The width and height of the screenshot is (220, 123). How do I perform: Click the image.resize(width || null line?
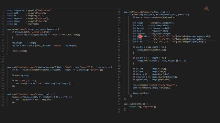(162, 61)
